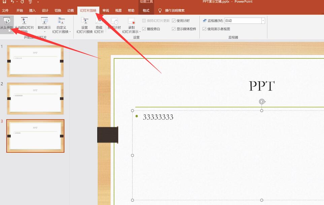Click the text box top-middle resize handle
Image resolution: width=324 pixels, height=205 pixels.
(x=262, y=111)
